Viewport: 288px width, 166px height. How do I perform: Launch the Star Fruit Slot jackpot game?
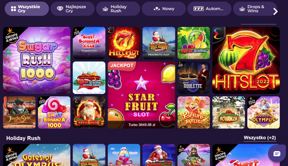click(141, 95)
